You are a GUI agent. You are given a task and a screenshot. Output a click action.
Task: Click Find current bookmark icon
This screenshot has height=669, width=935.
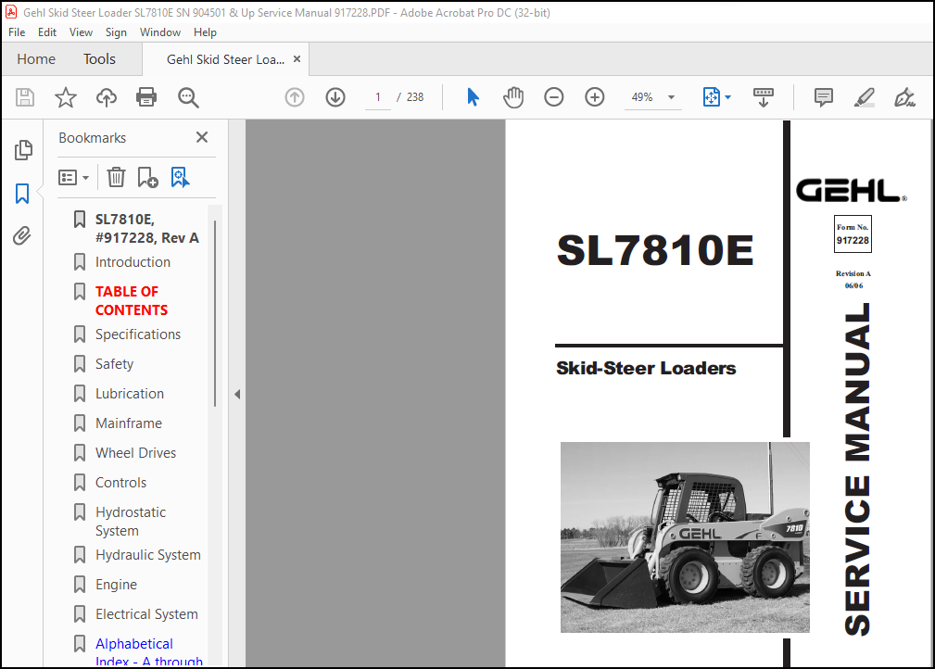[x=180, y=177]
